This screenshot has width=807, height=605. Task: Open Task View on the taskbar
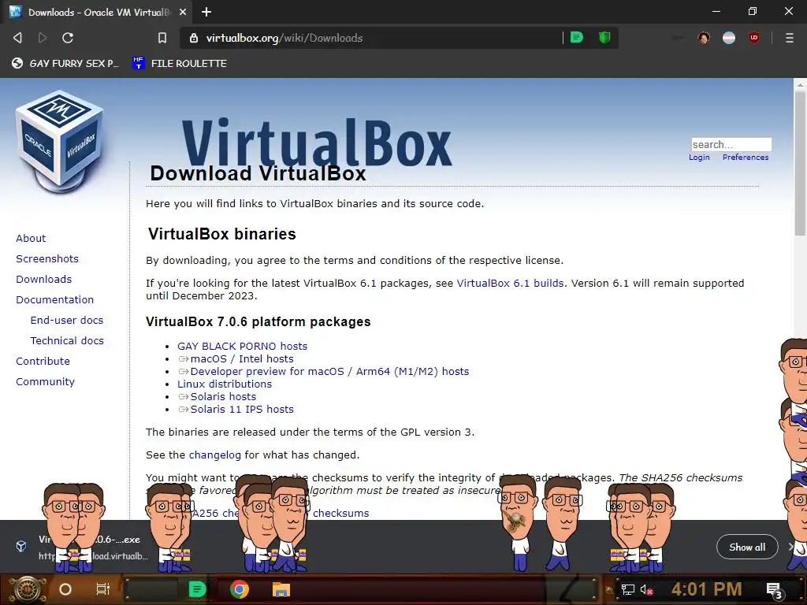103,589
